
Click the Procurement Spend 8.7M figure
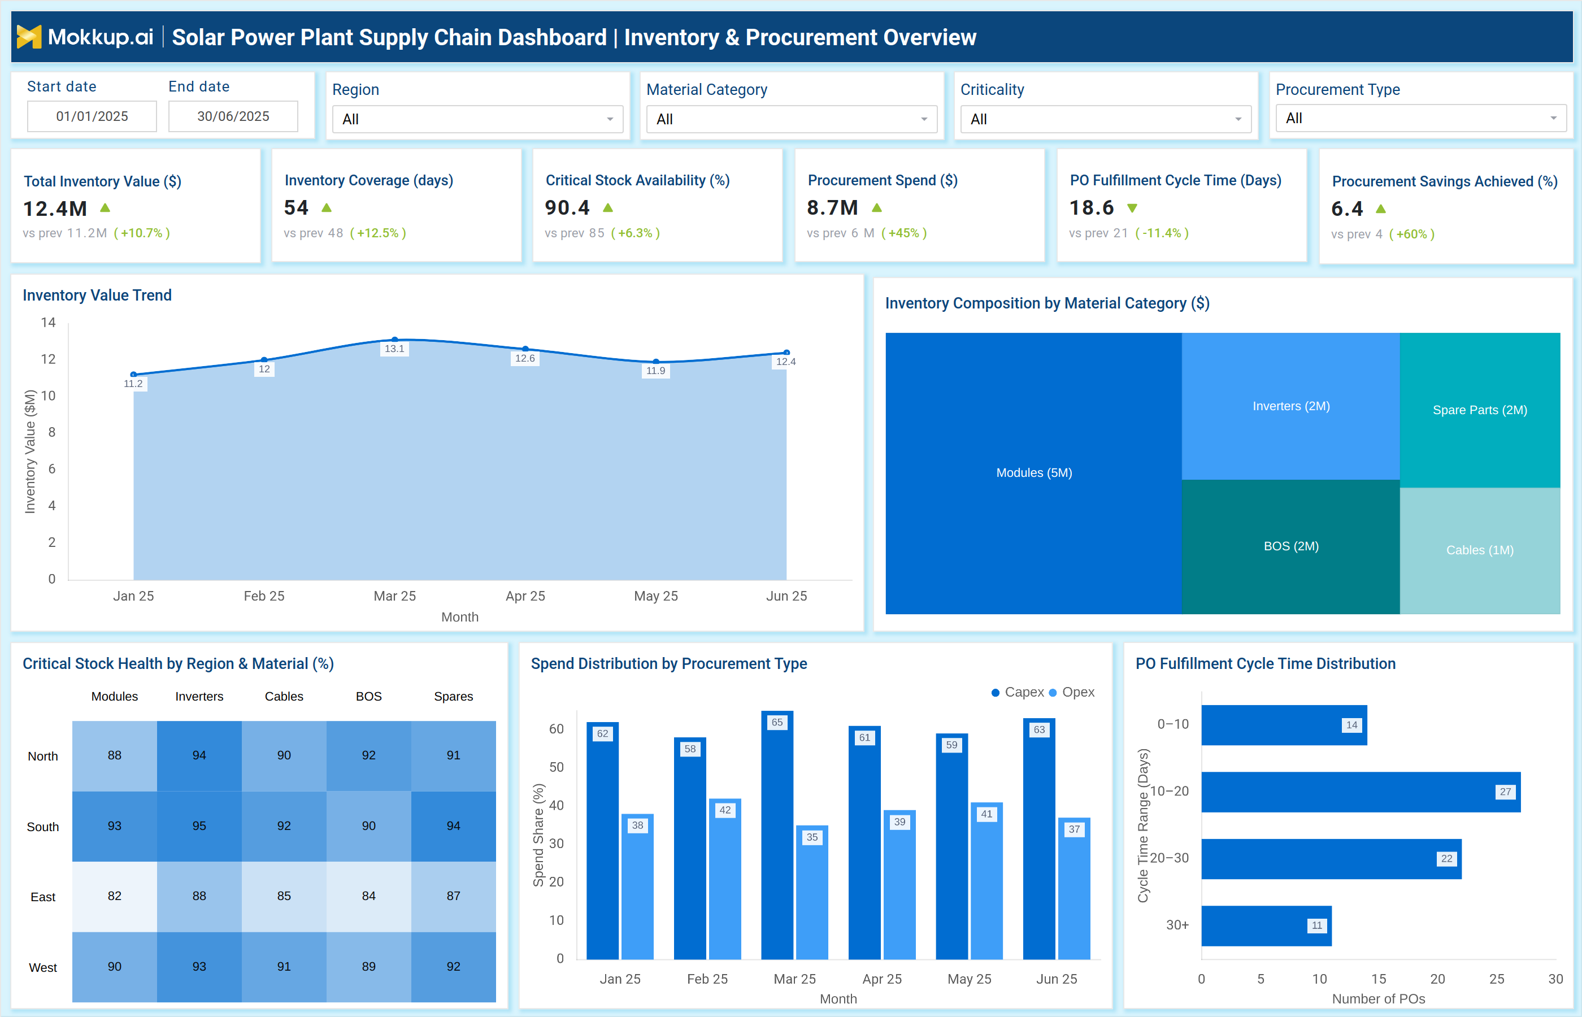click(x=833, y=207)
